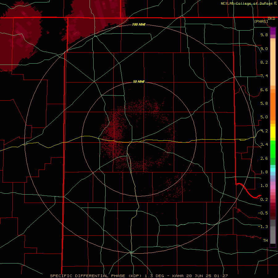This screenshot has width=278, height=278.
Task: Click the purple top segment of color bar
Action: click(x=273, y=31)
